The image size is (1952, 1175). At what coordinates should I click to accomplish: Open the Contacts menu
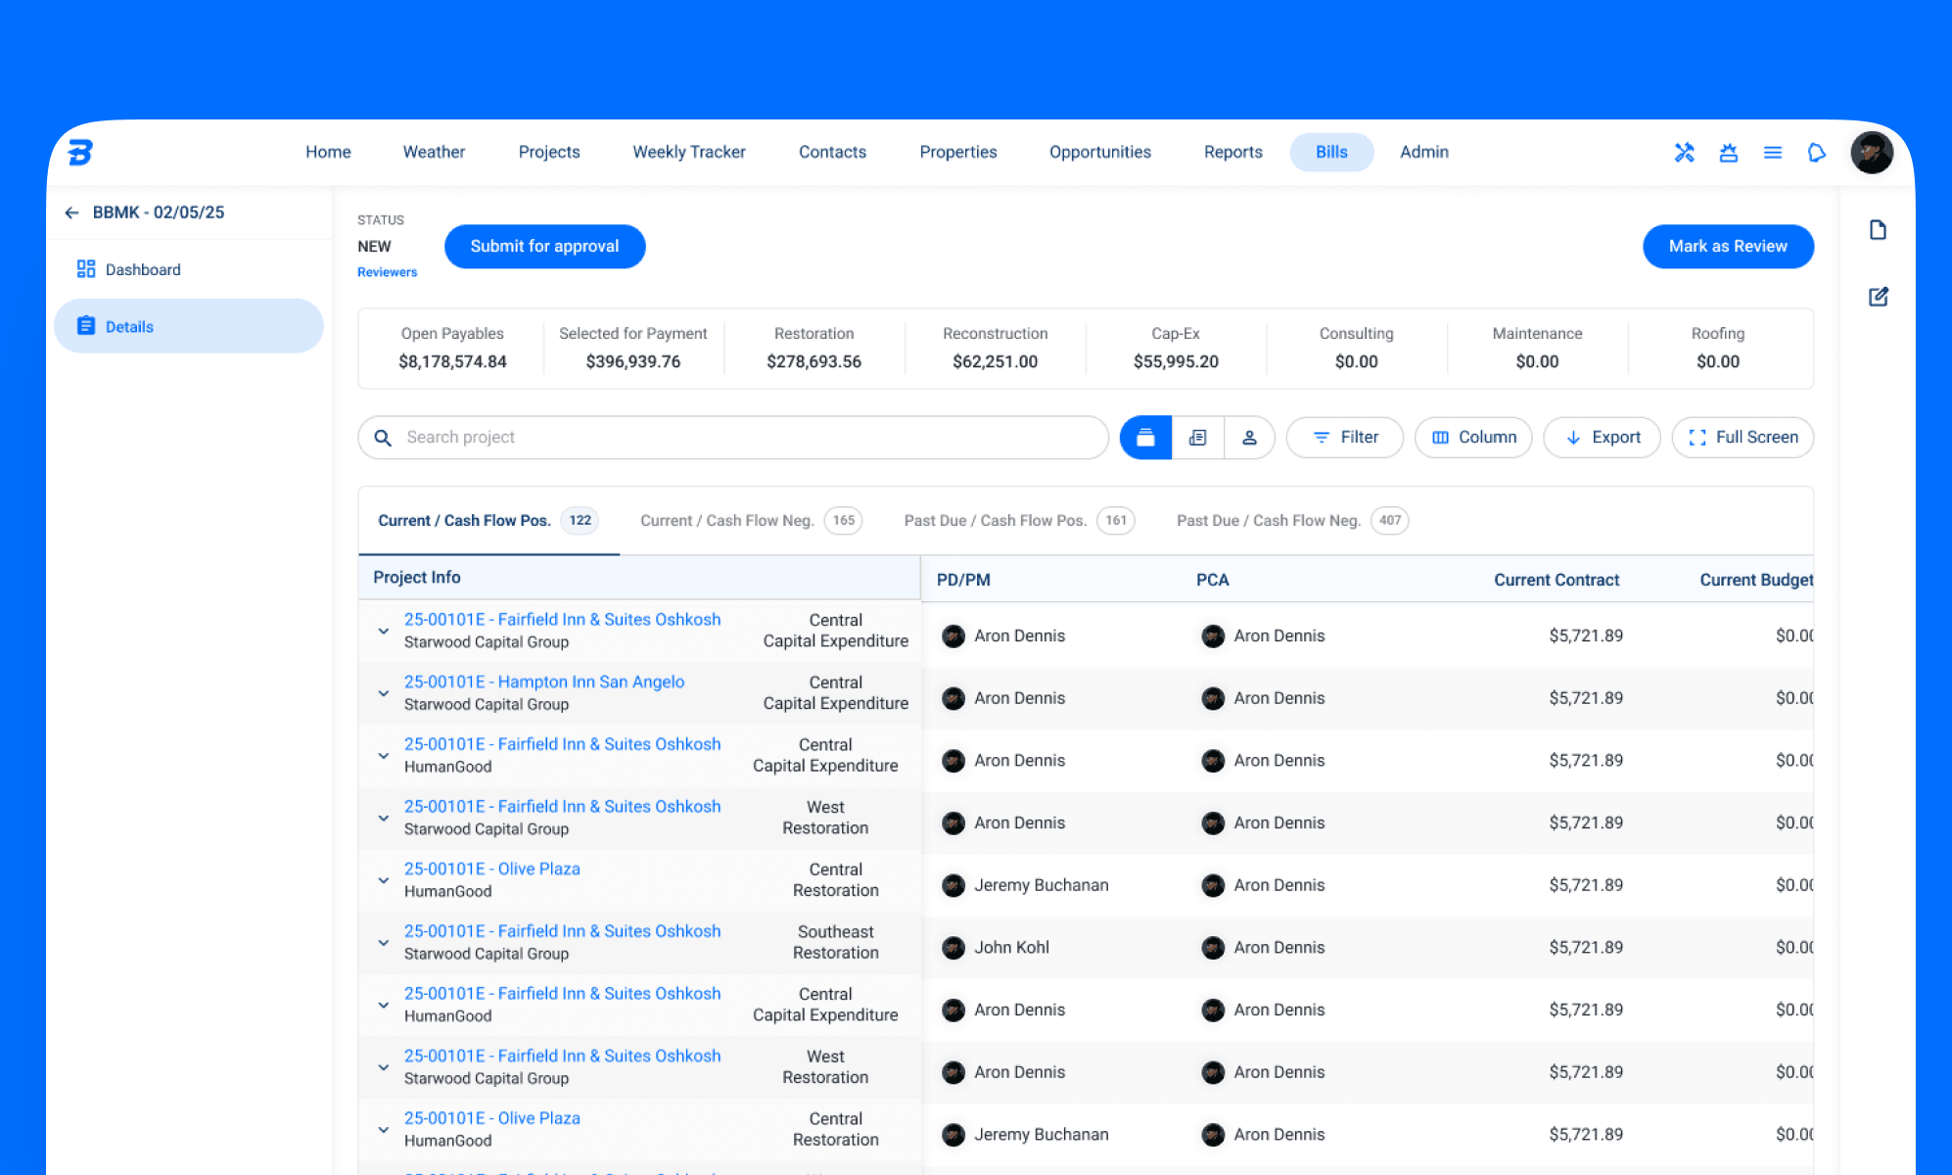[x=832, y=152]
